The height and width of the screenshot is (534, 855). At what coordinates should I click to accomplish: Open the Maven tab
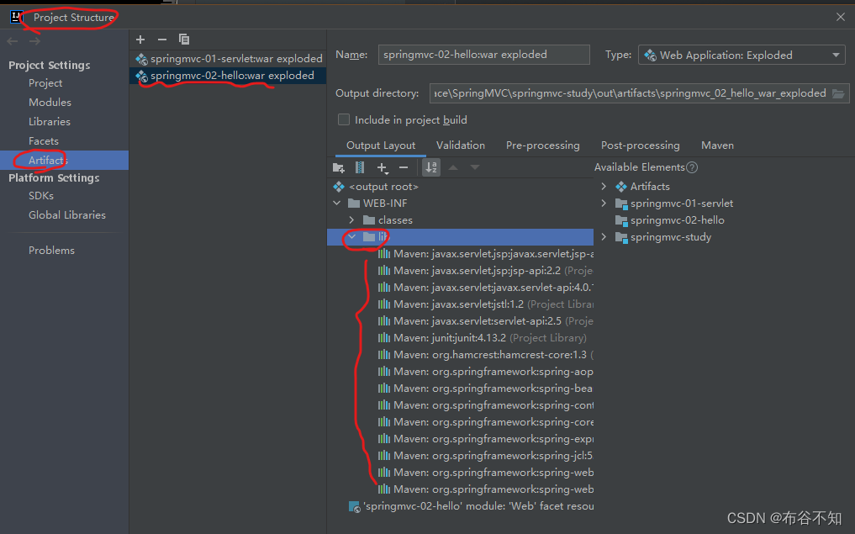(x=717, y=145)
